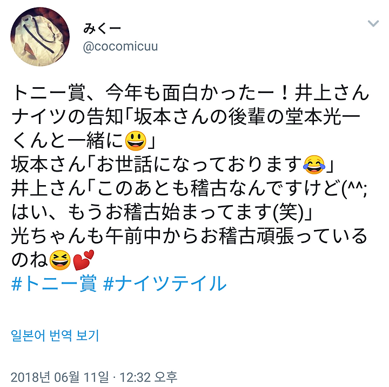Click the 2018년 06월 11일 date stamp

click(60, 377)
